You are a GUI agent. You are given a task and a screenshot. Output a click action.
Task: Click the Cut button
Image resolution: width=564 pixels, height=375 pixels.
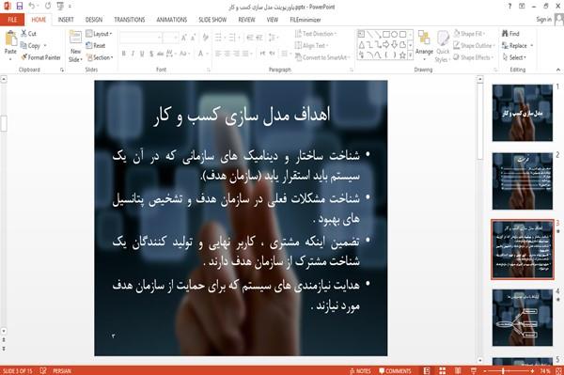pos(28,34)
